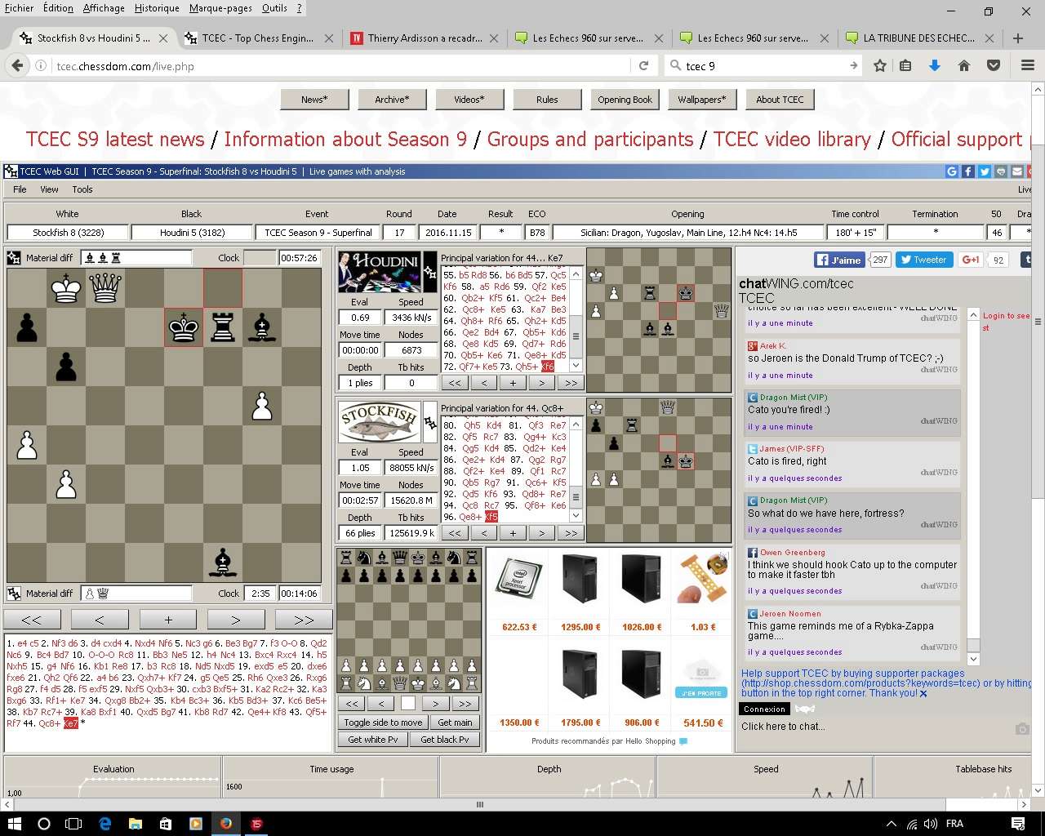
Task: Open the Pocket icon in toolbar
Action: (x=994, y=66)
